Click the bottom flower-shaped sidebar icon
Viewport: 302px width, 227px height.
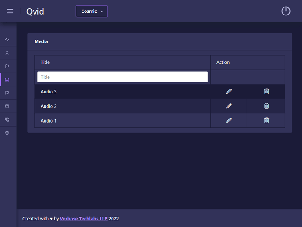click(7, 133)
